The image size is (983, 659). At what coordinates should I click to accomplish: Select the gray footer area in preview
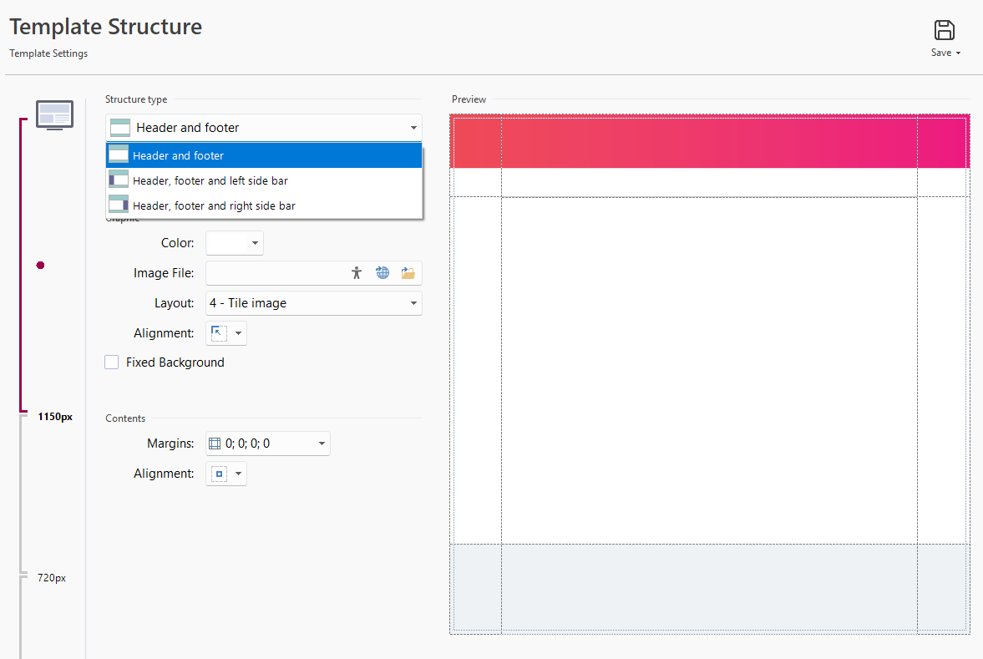pos(710,587)
